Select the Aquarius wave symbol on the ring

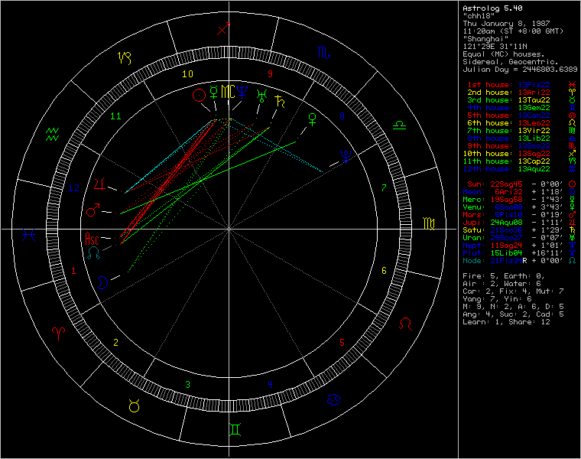(x=53, y=135)
